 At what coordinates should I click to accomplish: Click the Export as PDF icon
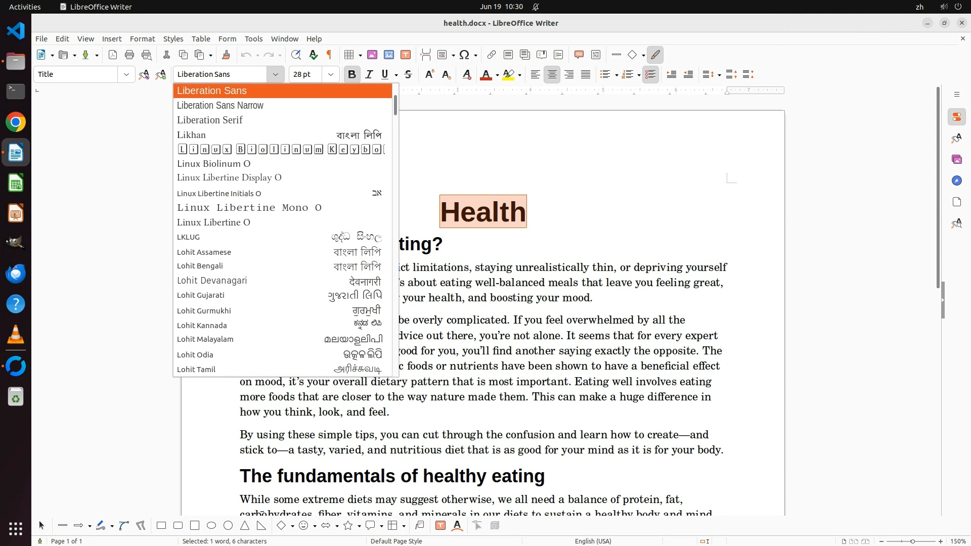(113, 55)
